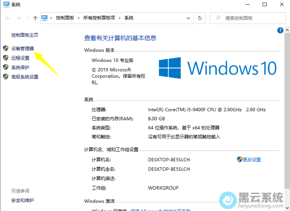Click the shield icon beside 设备管理器

point(6,48)
